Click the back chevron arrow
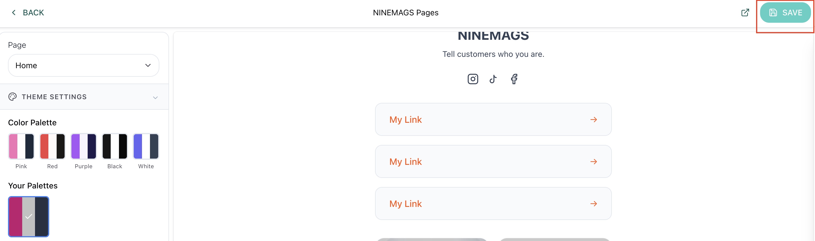This screenshot has height=241, width=815. pyautogui.click(x=14, y=13)
